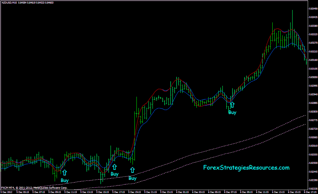Select the 0.83105 price axis label
Viewport: 318px width, 194px height.
(313, 69)
